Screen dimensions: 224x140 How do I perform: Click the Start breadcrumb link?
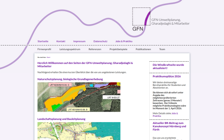(x=49, y=57)
